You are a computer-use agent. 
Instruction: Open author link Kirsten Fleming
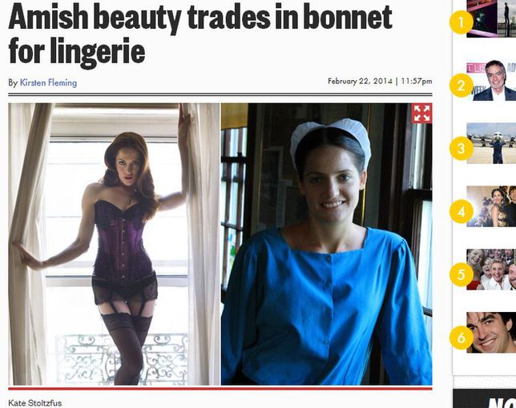pyautogui.click(x=48, y=82)
